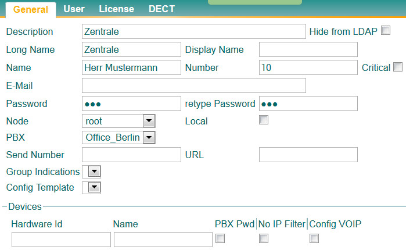Image resolution: width=406 pixels, height=250 pixels.
Task: Enable Hide from LDAP checkbox
Action: click(x=385, y=31)
